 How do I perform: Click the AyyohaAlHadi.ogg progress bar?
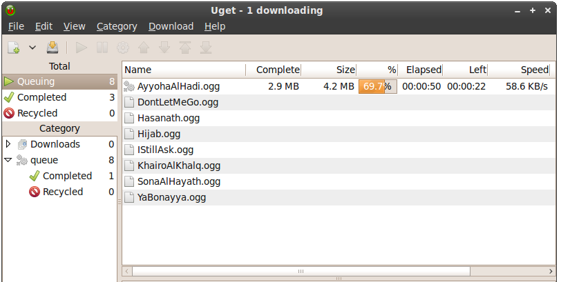click(x=377, y=86)
